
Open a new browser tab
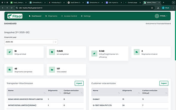coord(163,2)
